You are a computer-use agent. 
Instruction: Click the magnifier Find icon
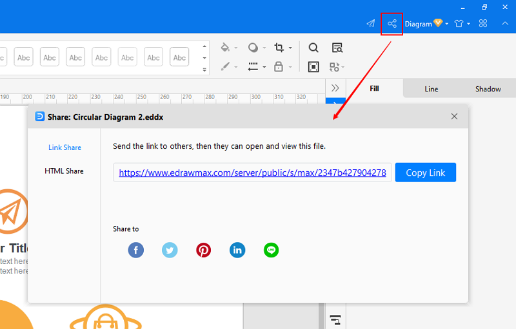click(313, 48)
